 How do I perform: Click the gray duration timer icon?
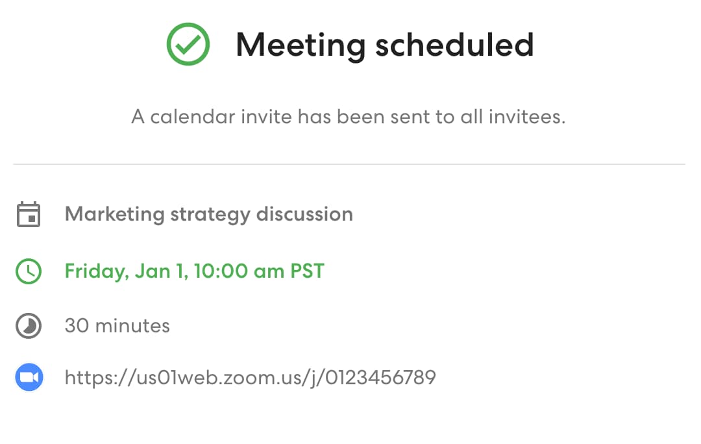coord(29,325)
